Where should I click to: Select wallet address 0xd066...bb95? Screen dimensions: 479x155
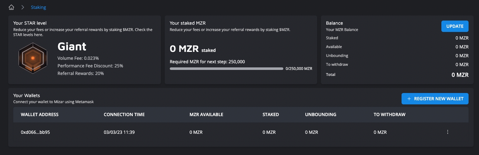(35, 132)
